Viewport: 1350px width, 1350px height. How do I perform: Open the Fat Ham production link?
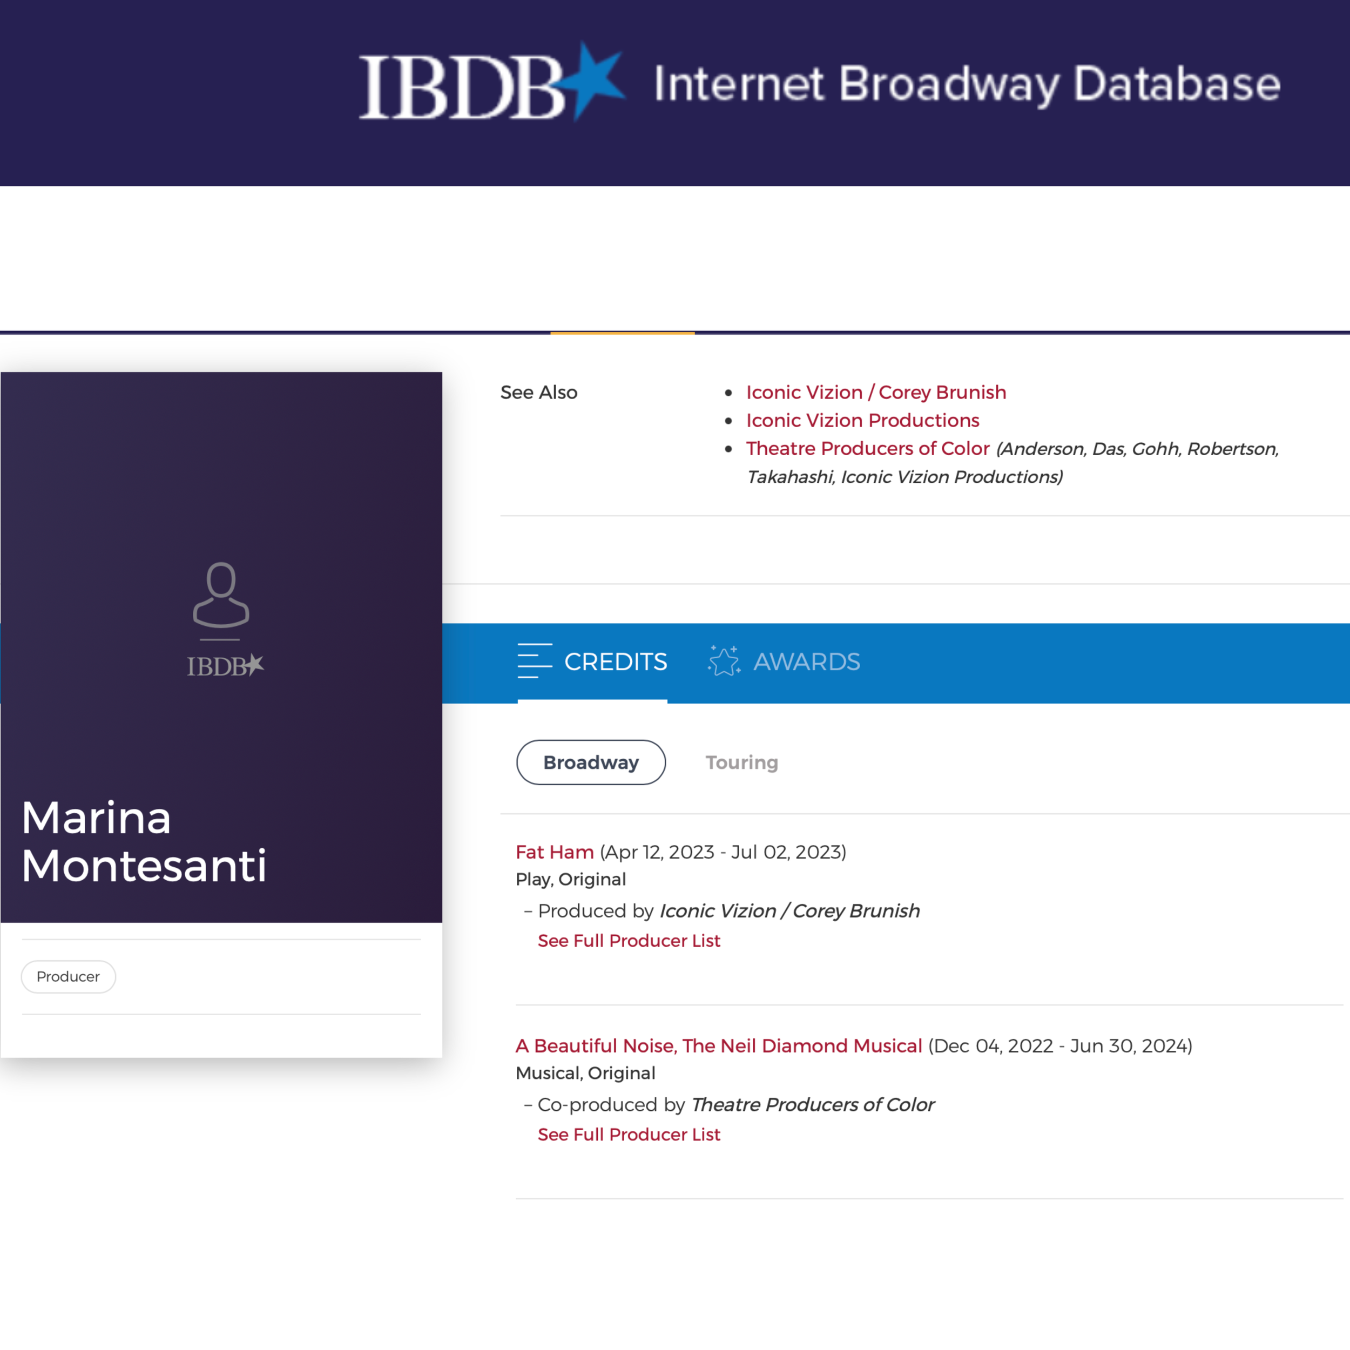pyautogui.click(x=554, y=852)
